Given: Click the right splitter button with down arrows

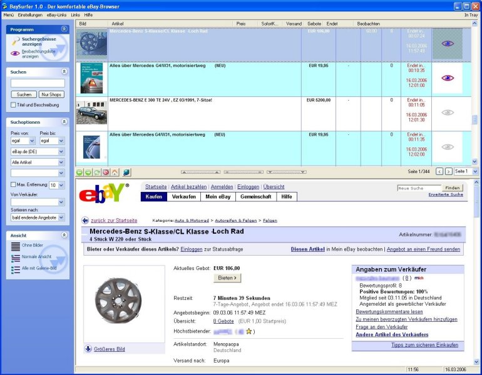Looking at the screenshot, I should point(287,172).
